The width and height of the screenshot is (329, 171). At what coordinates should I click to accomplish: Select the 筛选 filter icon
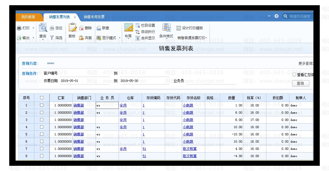52,38
